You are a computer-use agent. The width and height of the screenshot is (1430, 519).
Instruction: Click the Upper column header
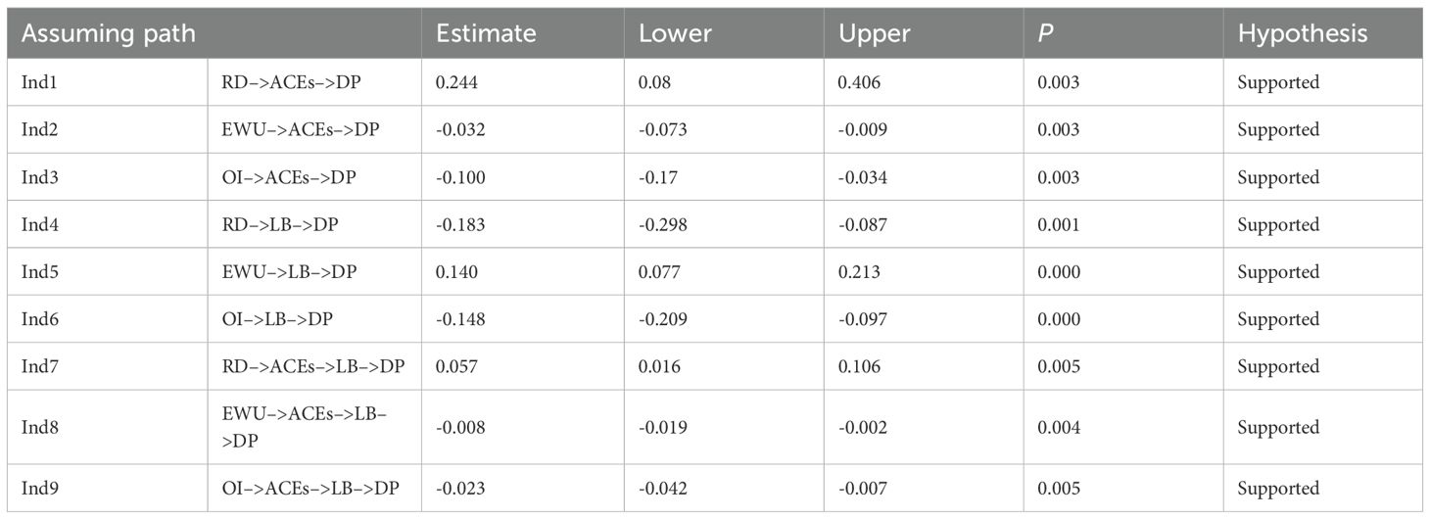pos(875,33)
